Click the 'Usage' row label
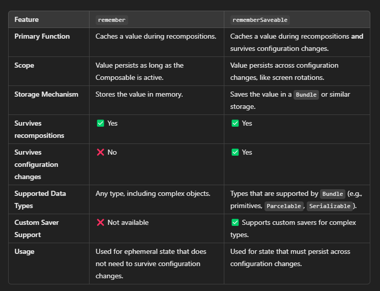This screenshot has width=380, height=291. coord(24,251)
